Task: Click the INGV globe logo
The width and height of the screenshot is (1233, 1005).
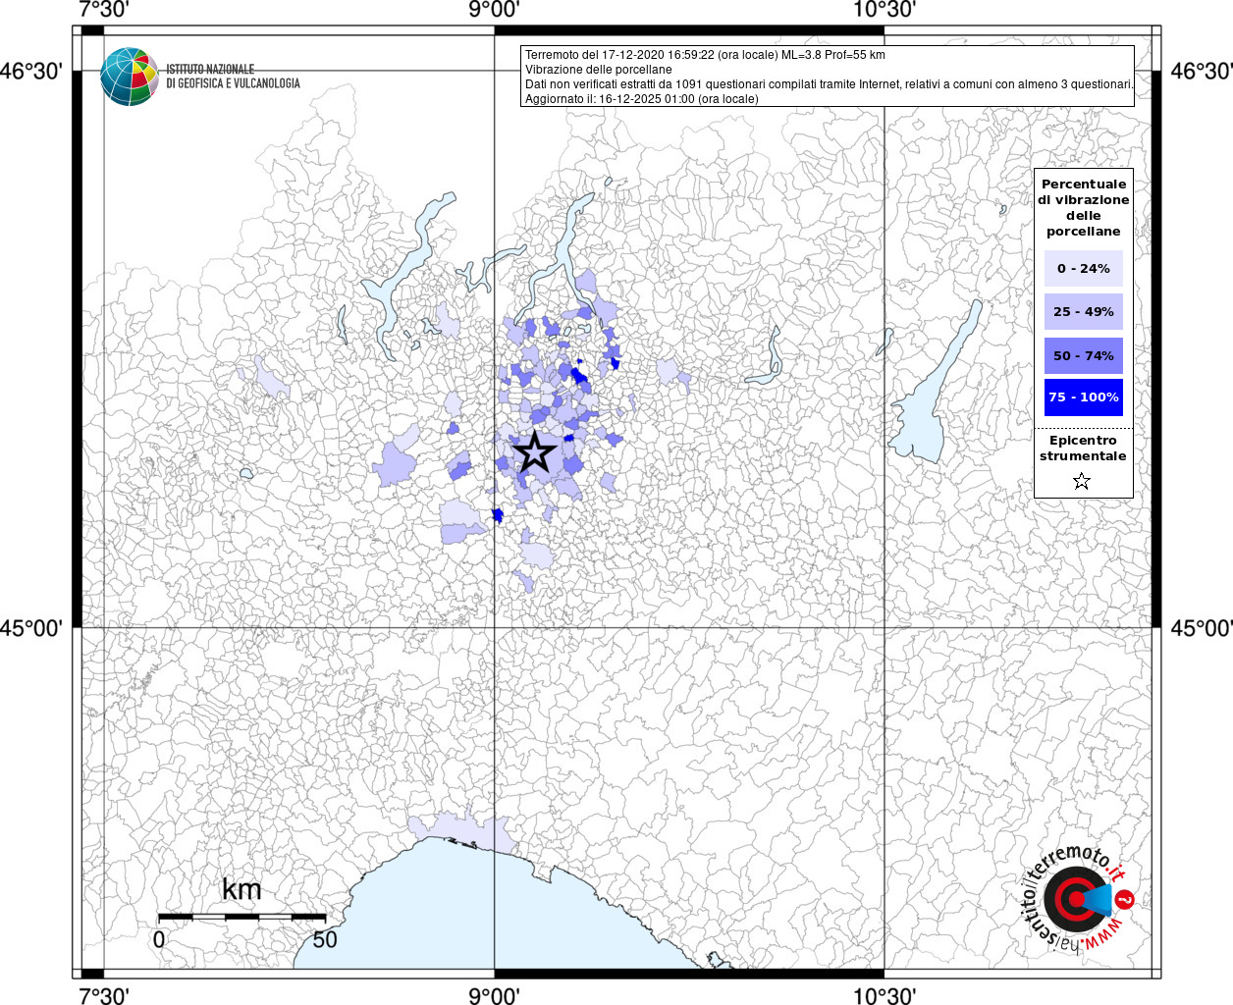Action: [x=129, y=77]
